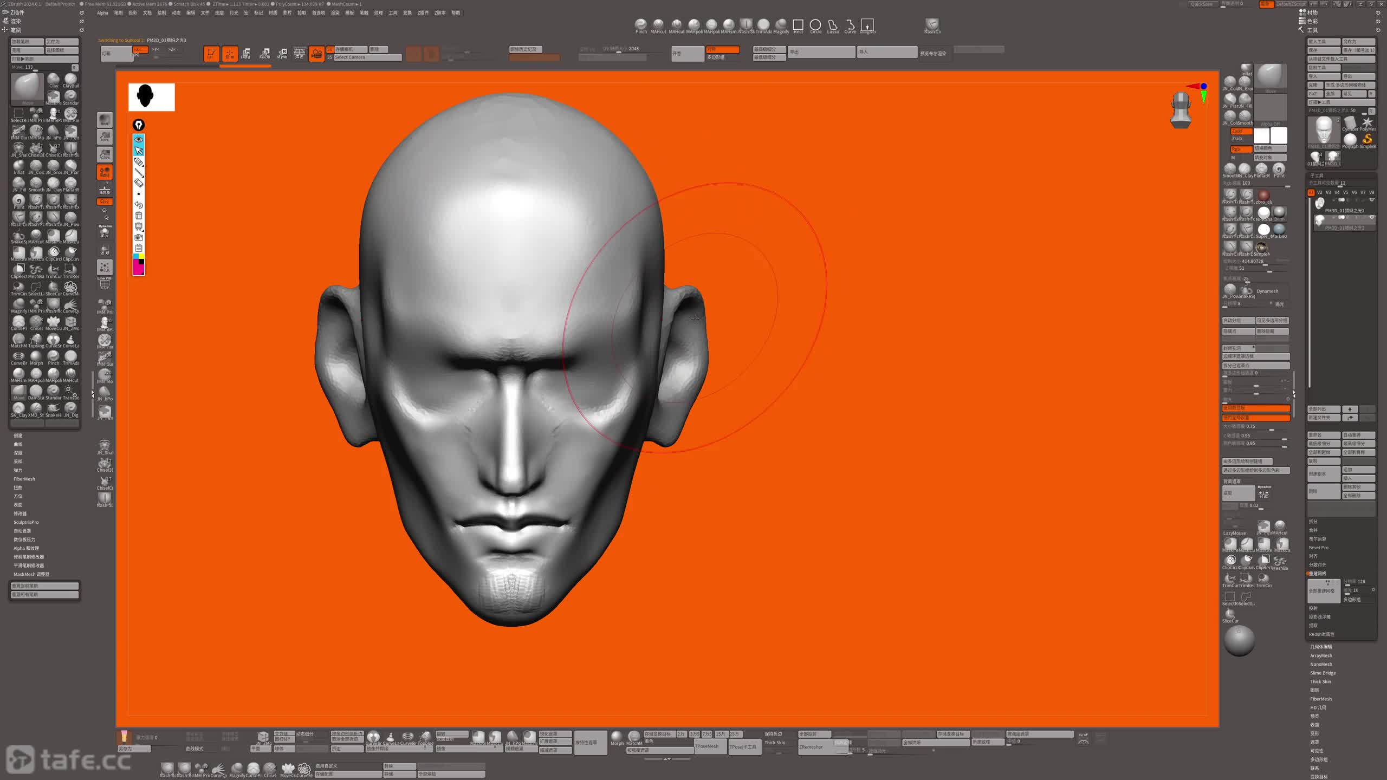Expand the Slime Bridge section
The height and width of the screenshot is (780, 1387).
pos(1323,673)
